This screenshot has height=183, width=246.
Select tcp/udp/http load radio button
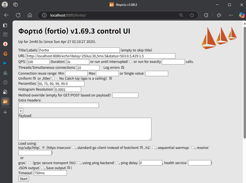[x=43, y=147]
